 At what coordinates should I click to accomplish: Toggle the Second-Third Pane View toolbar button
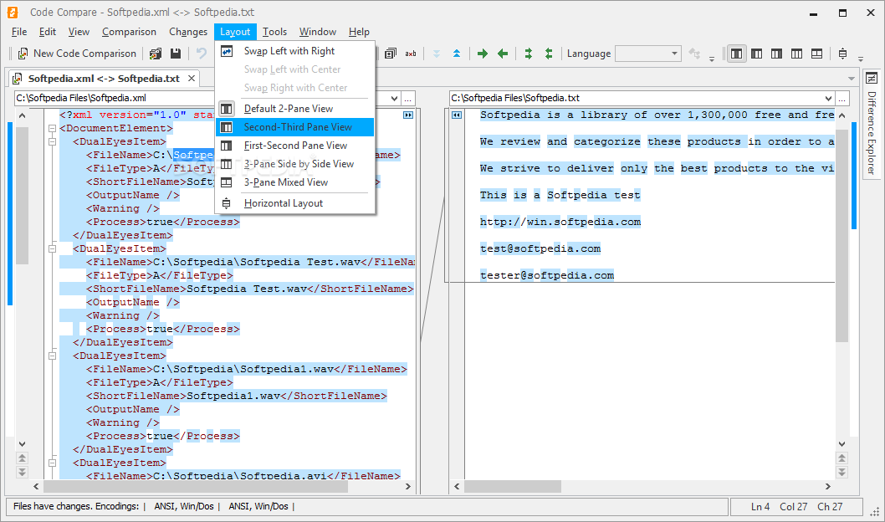(x=757, y=54)
